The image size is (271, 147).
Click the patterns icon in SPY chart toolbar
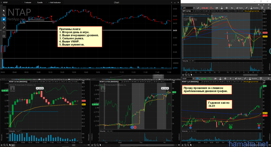(262, 8)
